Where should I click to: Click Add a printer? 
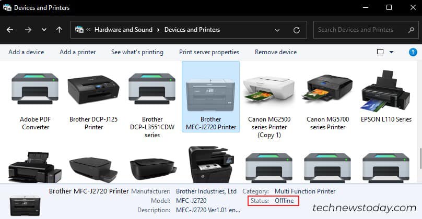77,52
